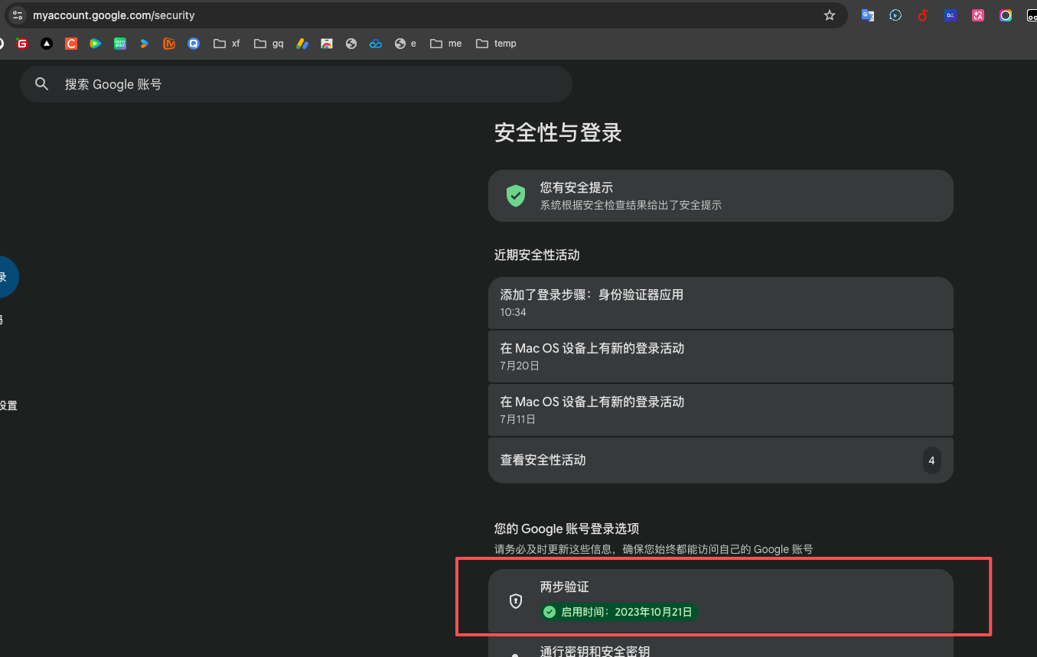Open the orange C bookmark
Screen dimensions: 1037x657
[x=71, y=44]
